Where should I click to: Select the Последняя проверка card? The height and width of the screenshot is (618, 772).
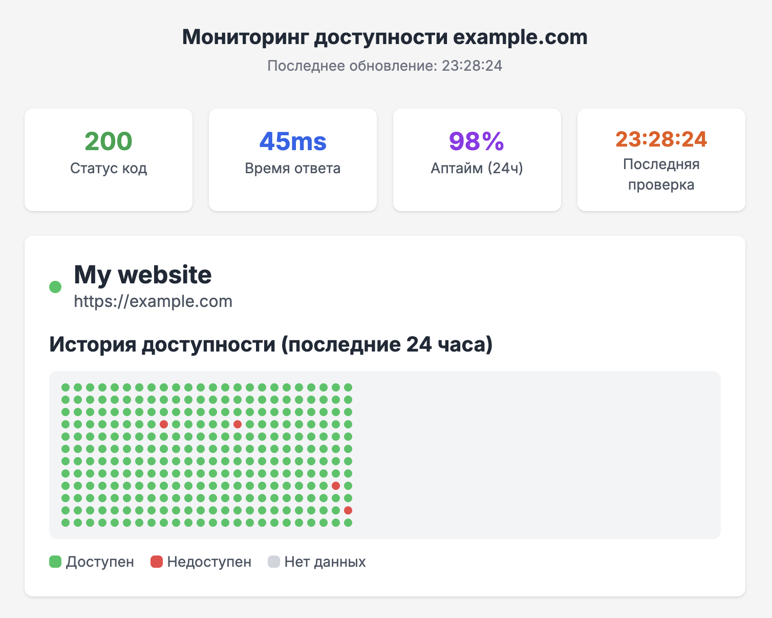[x=661, y=159]
